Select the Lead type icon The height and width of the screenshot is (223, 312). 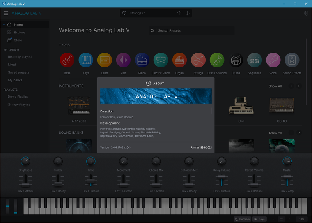click(x=105, y=60)
